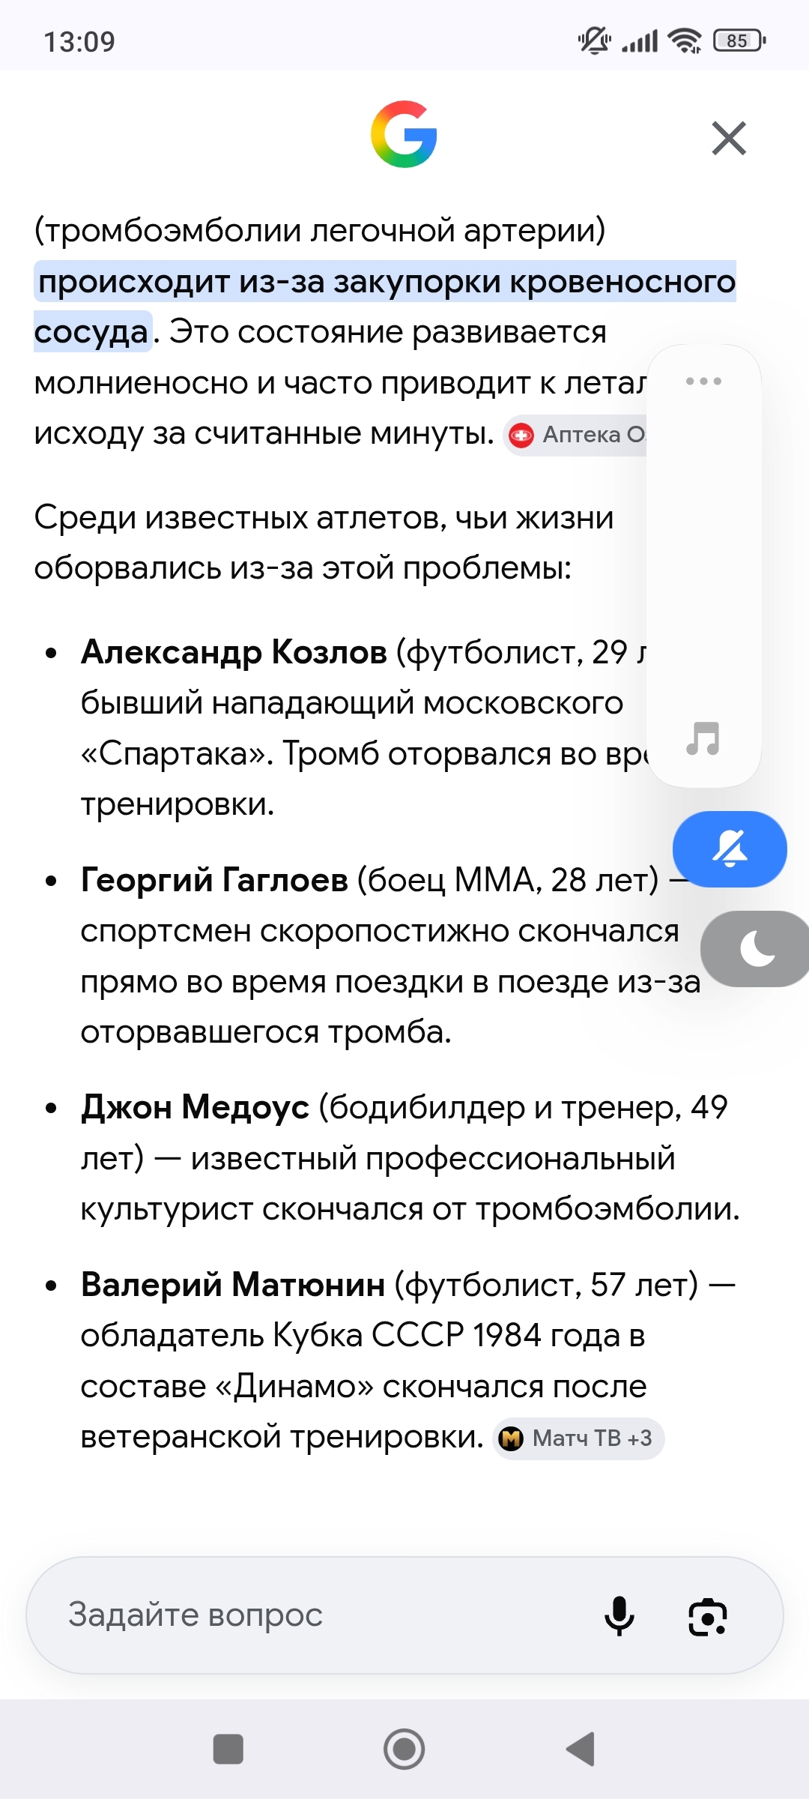809x1799 pixels.
Task: Adjust the vertical volume slider
Action: [704, 566]
